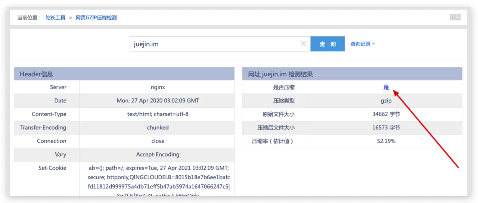Viewport: 478px width, 203px height.
Task: Clear the URL field with the X icon
Action: (303, 44)
